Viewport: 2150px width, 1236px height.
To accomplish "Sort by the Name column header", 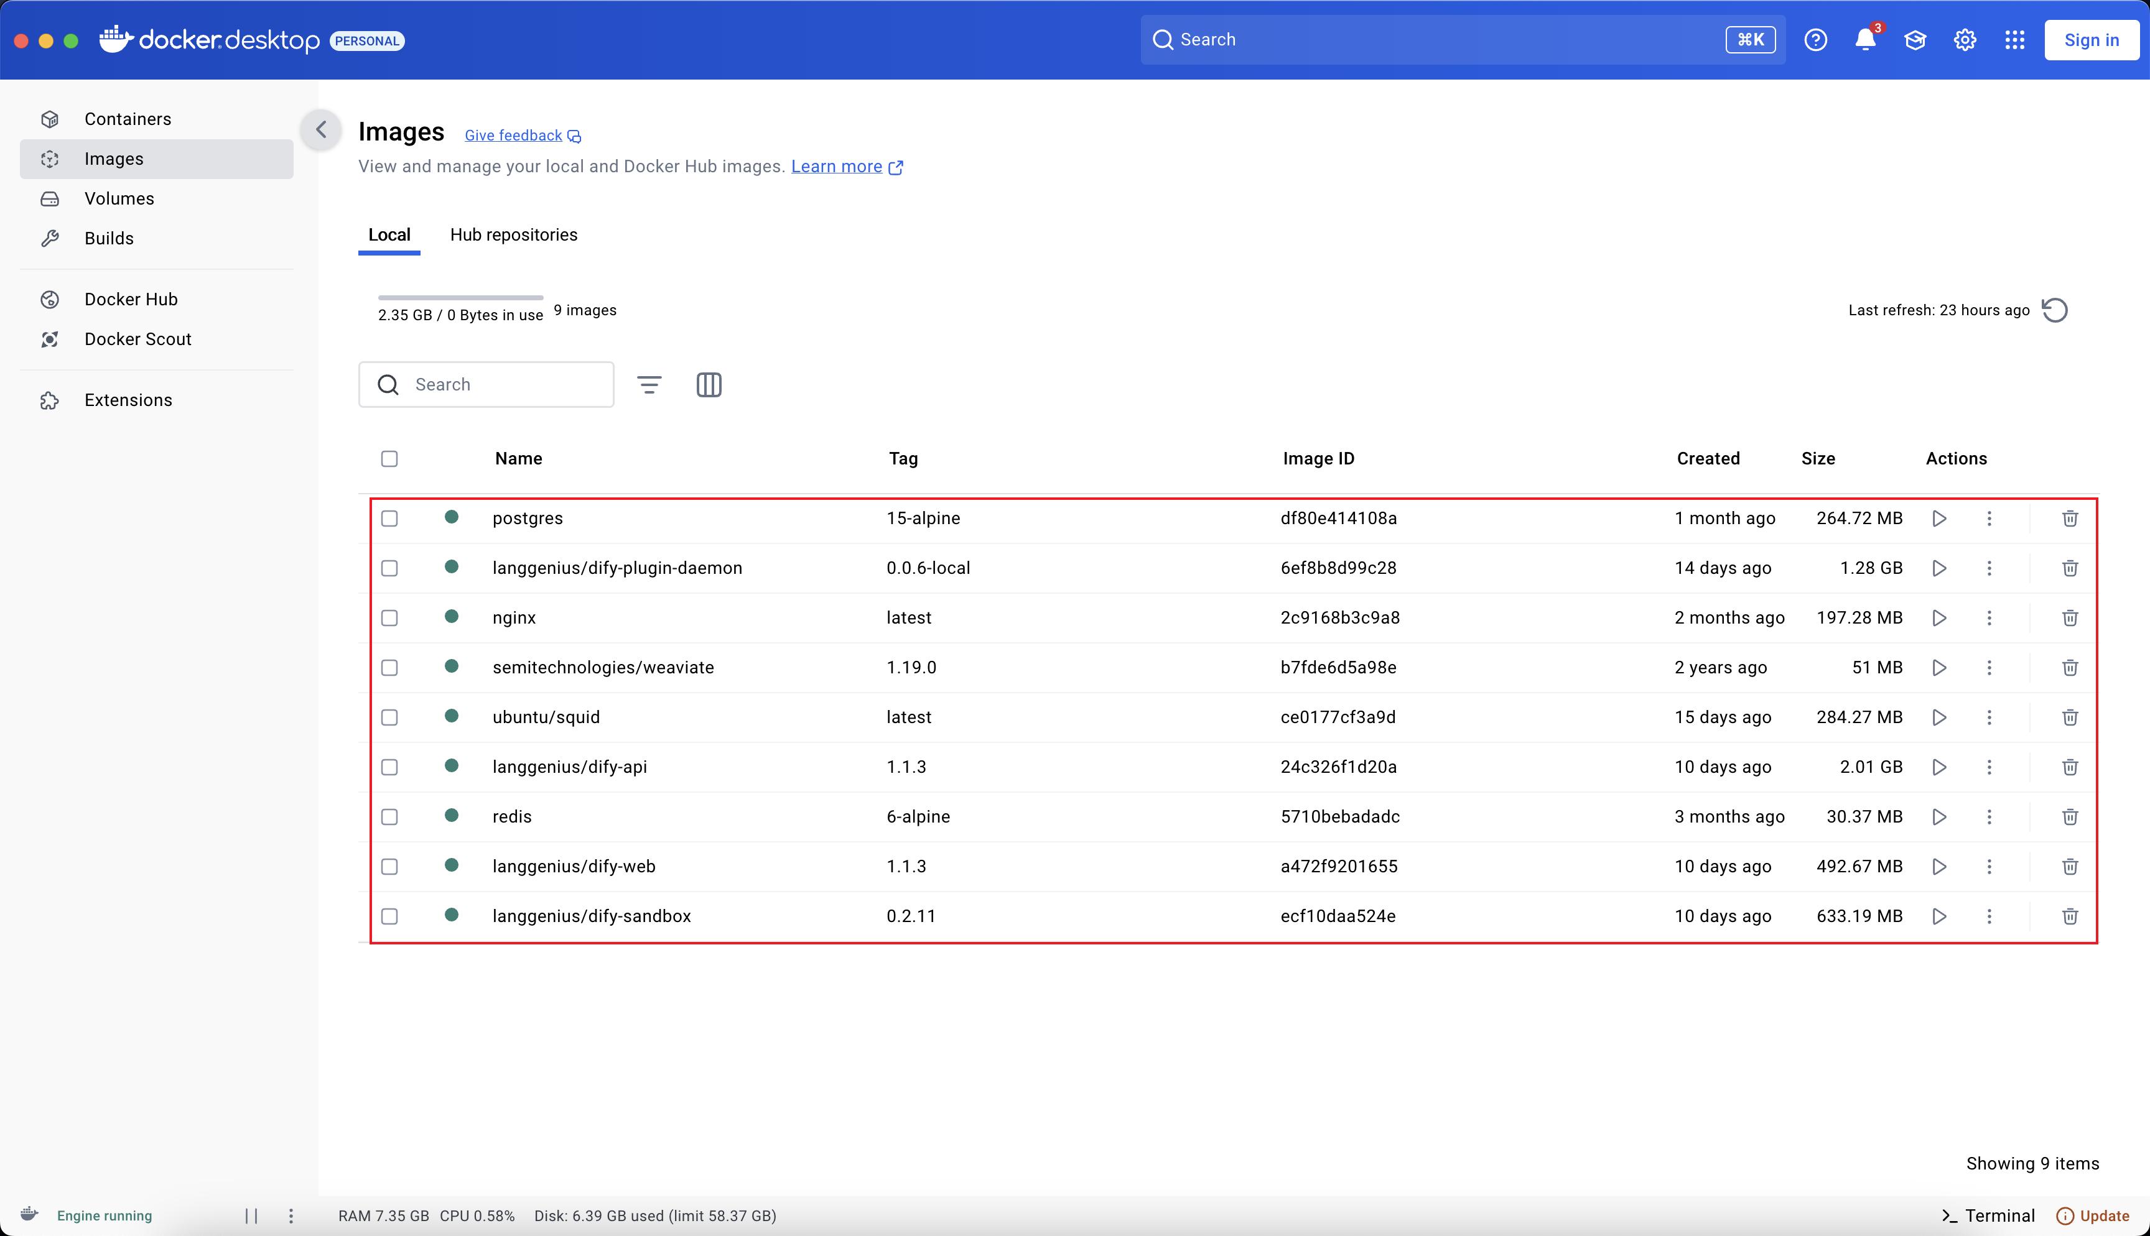I will click(x=518, y=458).
